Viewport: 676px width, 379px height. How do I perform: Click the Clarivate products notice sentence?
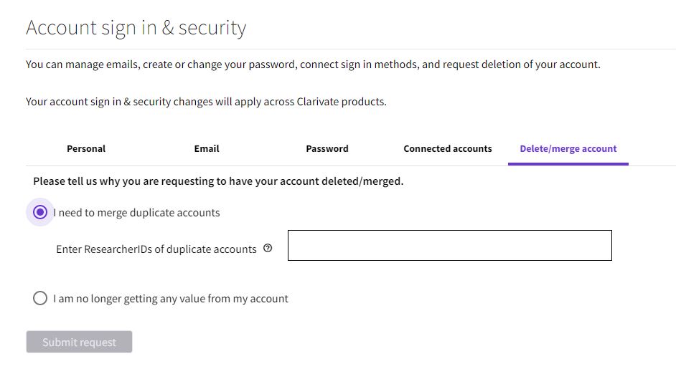[x=206, y=102]
